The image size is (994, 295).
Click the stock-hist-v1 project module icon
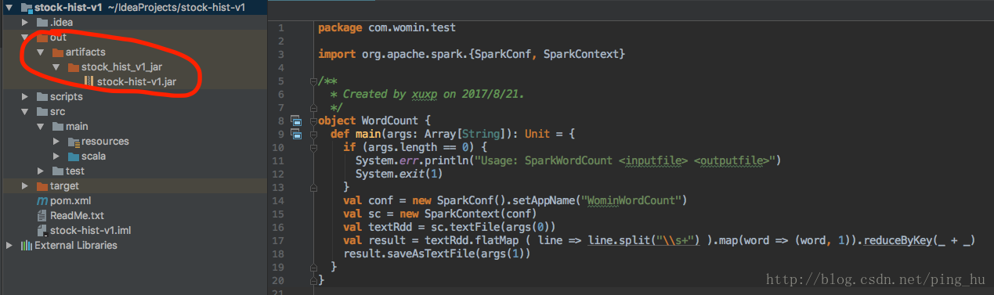pos(27,7)
